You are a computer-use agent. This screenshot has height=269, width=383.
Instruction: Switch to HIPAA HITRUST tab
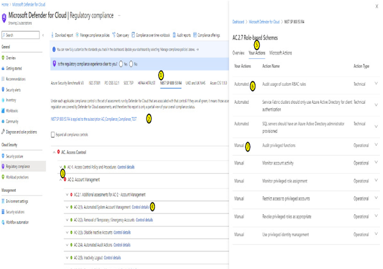click(147, 83)
